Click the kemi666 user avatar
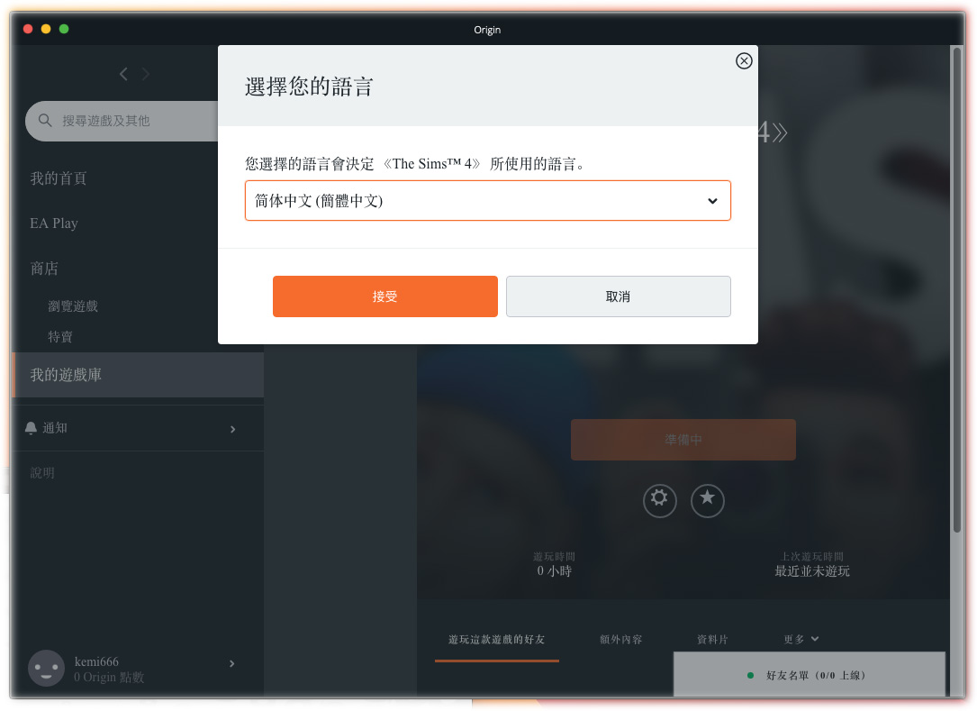The width and height of the screenshot is (977, 711). (x=46, y=669)
